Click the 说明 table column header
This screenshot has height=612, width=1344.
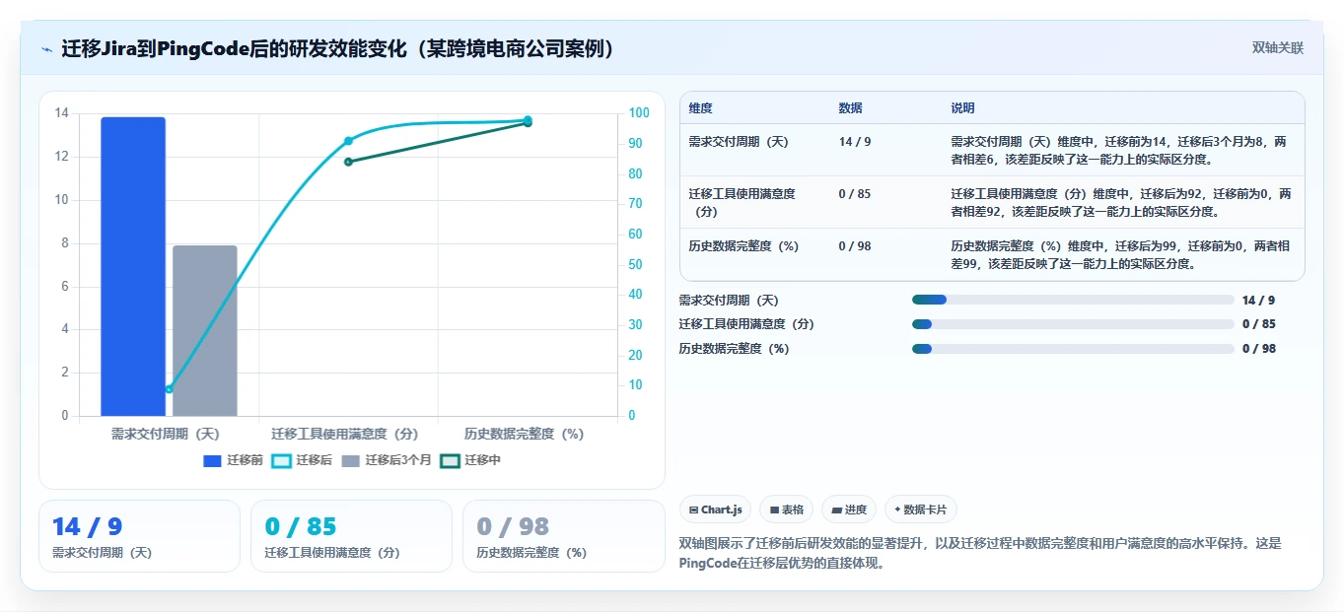pos(963,107)
